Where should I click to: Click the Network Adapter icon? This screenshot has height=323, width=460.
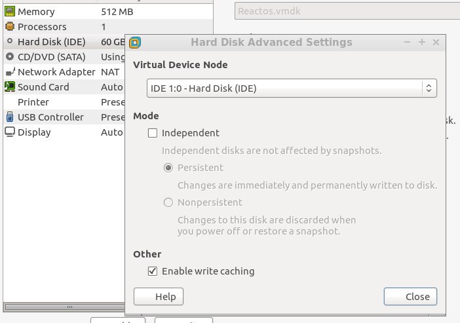10,72
